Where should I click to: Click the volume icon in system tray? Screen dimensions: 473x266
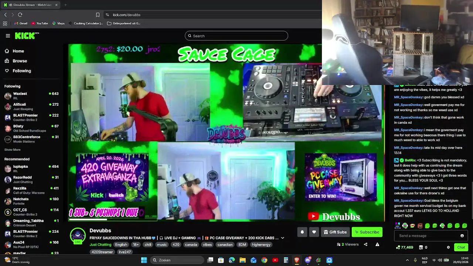click(x=440, y=260)
